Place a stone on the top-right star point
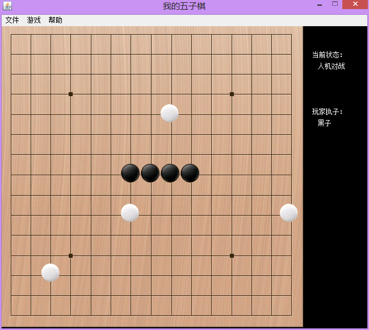This screenshot has height=330, width=369. [232, 94]
